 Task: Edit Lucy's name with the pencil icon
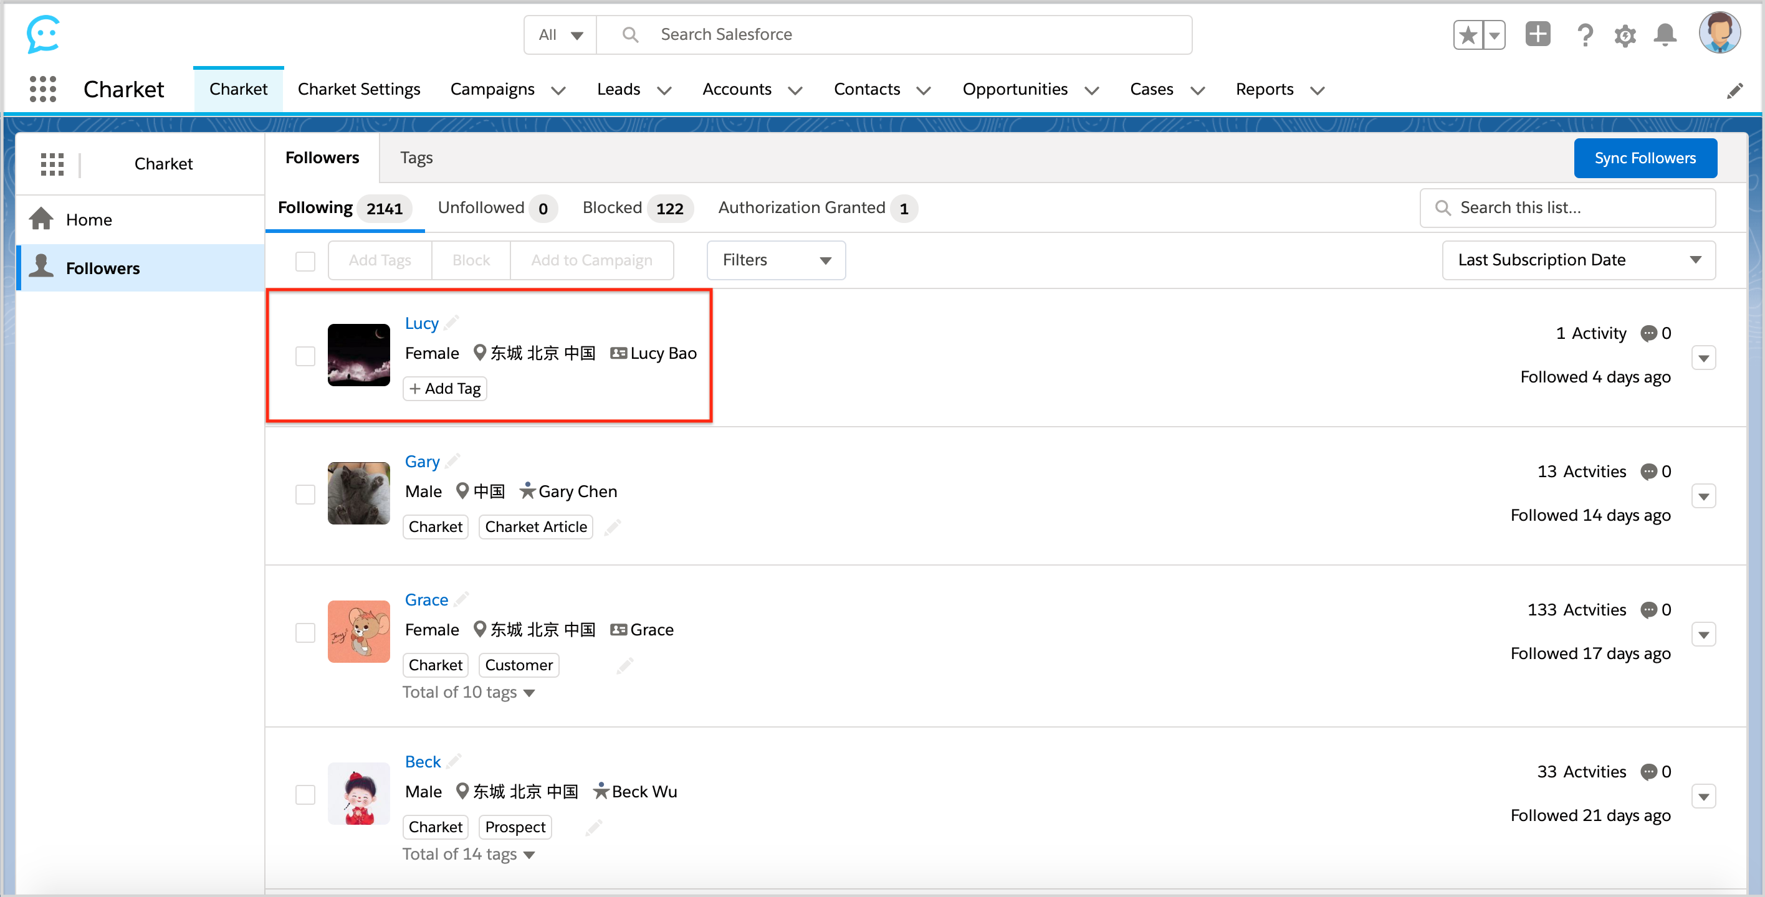click(x=451, y=323)
